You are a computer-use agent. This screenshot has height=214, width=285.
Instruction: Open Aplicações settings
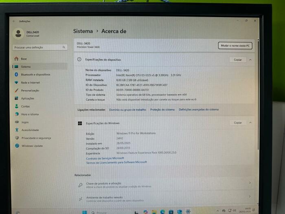(x=40, y=98)
